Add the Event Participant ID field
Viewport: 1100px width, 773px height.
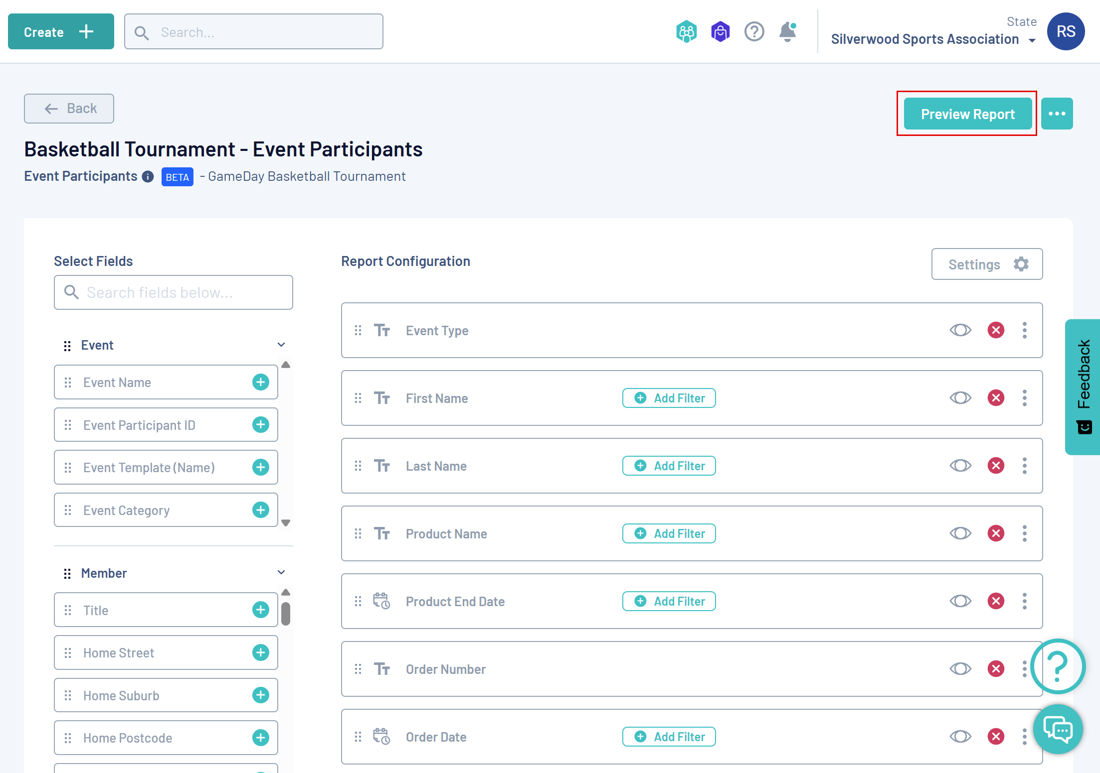click(260, 425)
